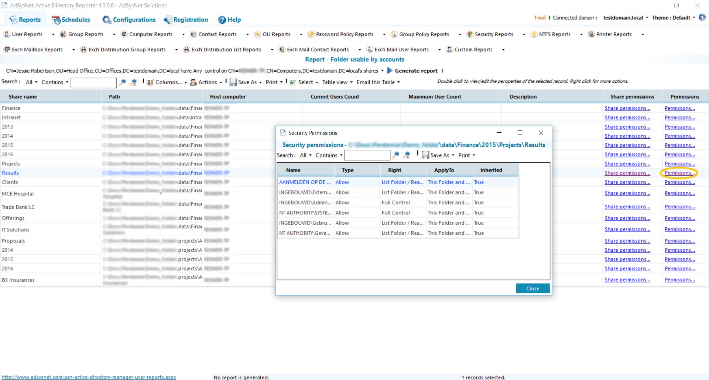
Task: Click the search icon in the Security Permissions dialog
Action: (395, 155)
